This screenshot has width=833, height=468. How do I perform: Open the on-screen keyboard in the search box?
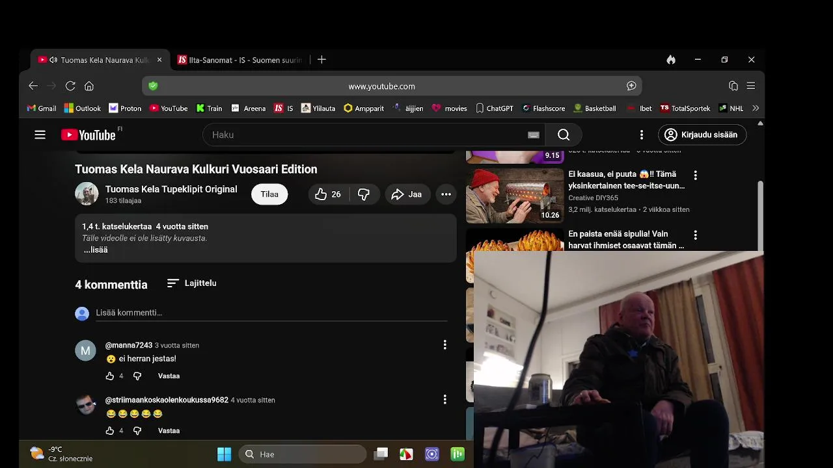(x=533, y=135)
